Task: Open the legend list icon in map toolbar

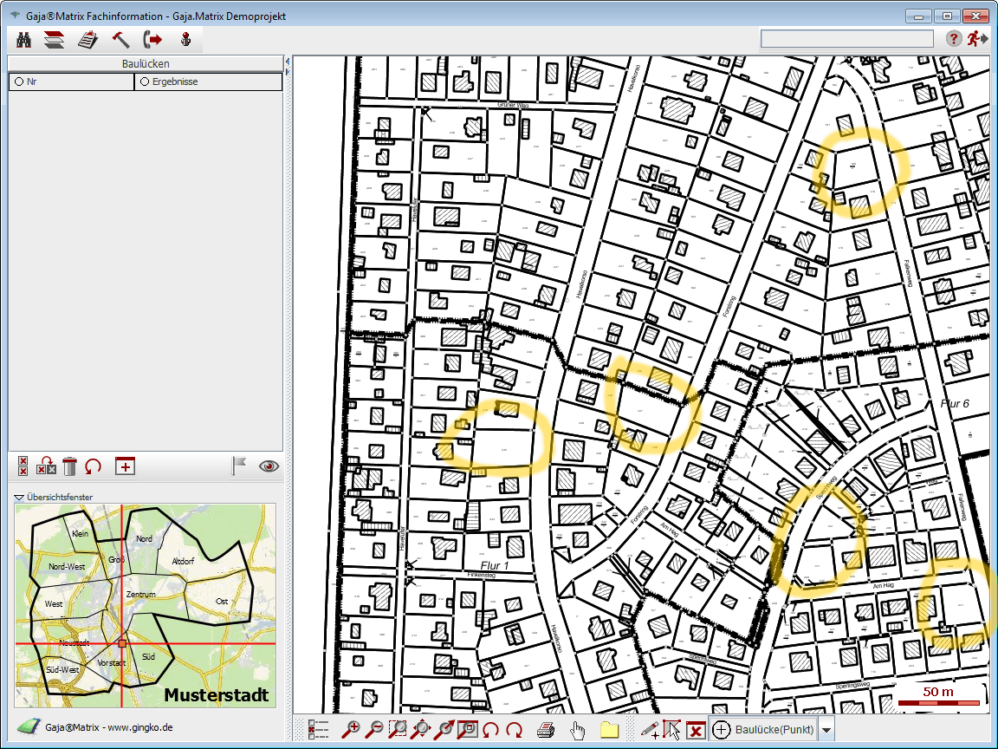Action: (x=319, y=730)
